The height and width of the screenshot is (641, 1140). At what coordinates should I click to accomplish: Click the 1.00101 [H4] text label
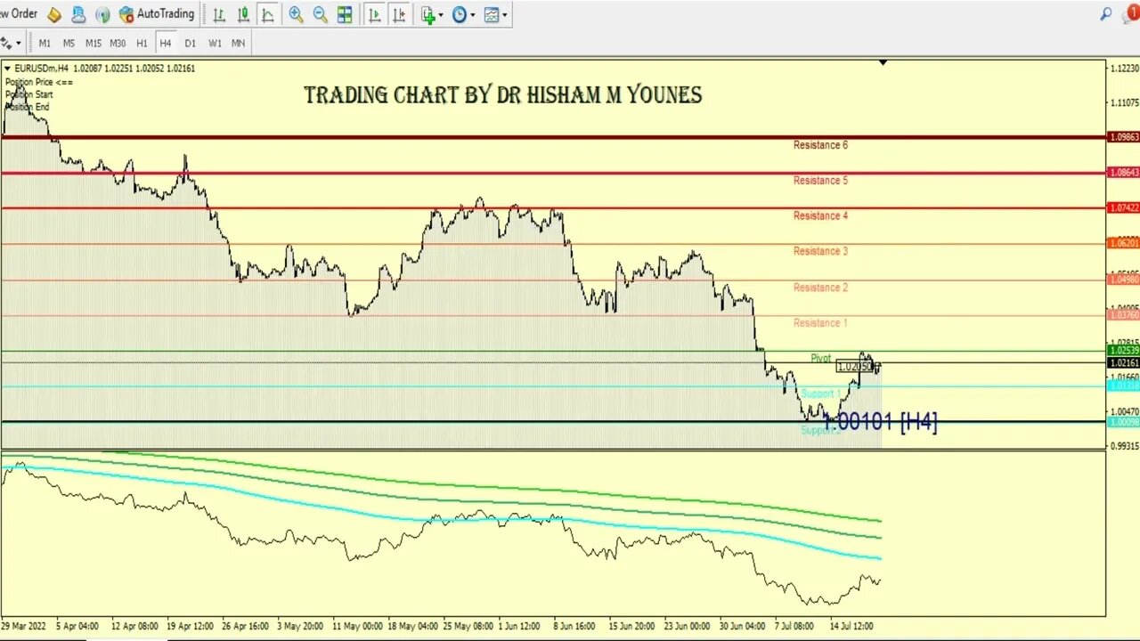tap(881, 422)
